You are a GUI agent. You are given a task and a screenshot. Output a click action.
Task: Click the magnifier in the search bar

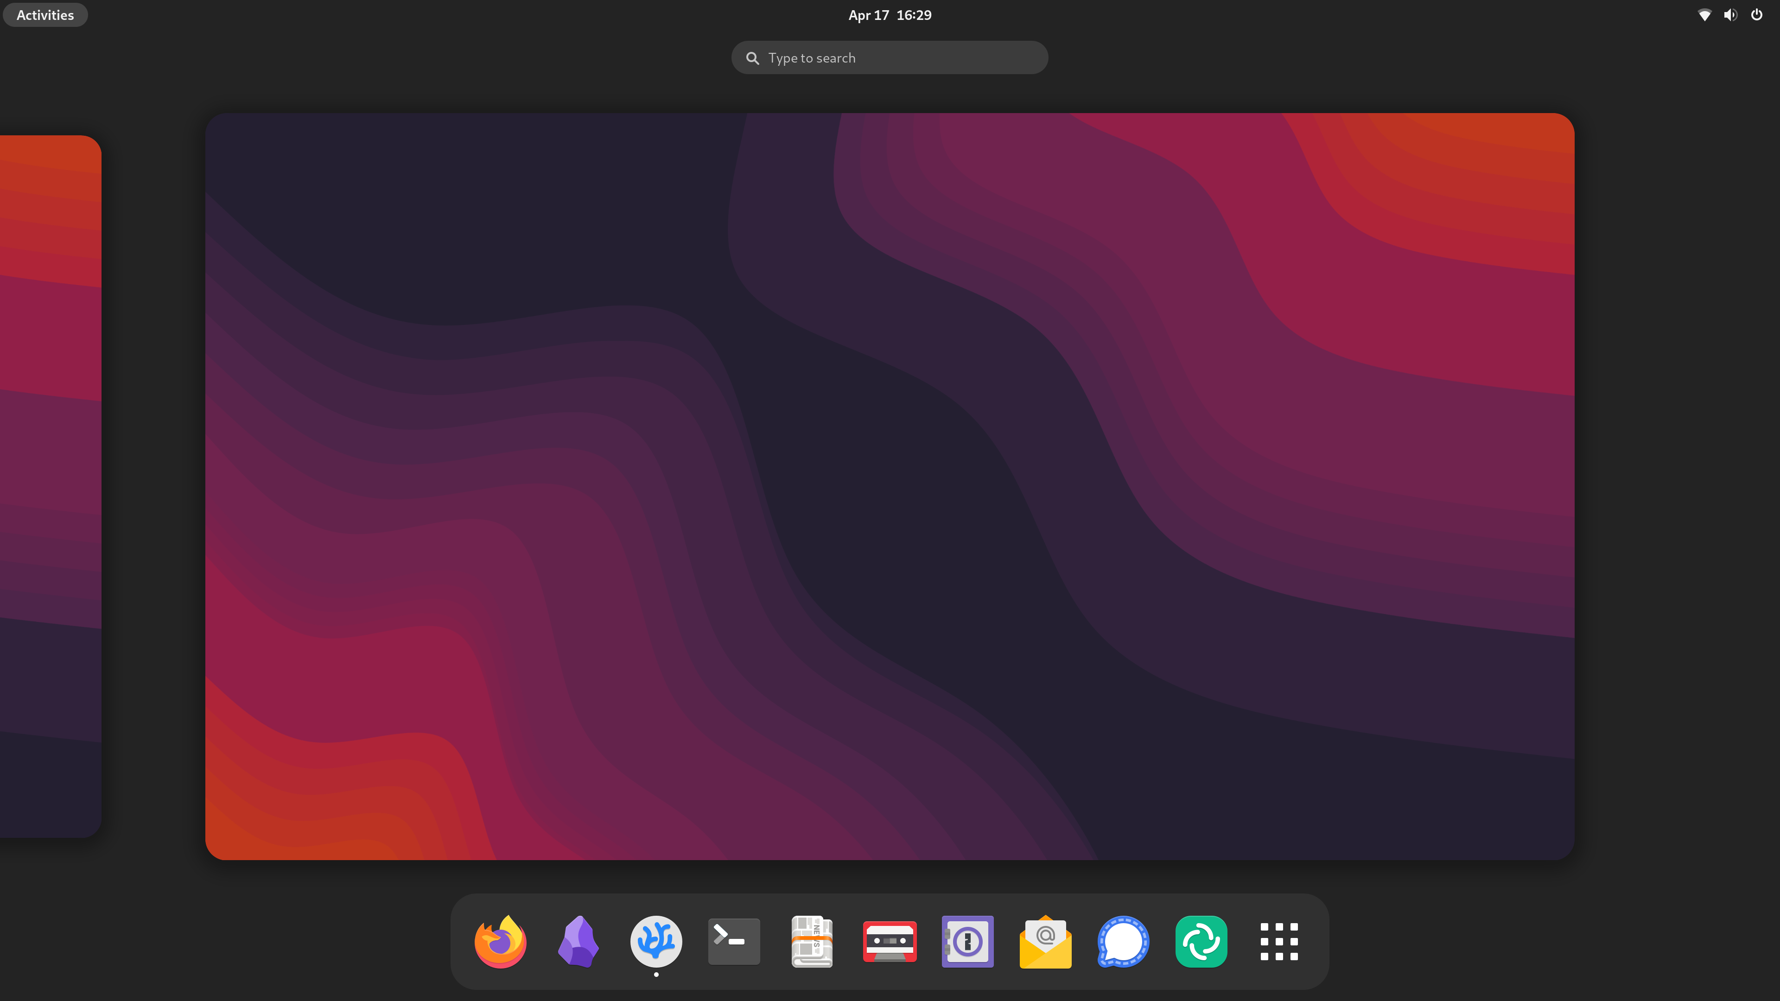point(752,57)
